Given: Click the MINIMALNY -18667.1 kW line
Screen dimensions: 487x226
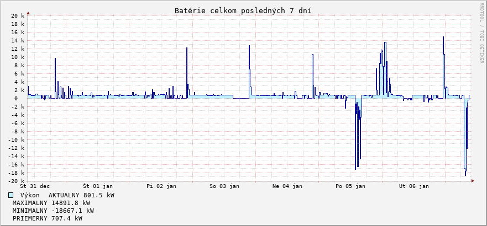Looking at the screenshot, I should [53, 211].
